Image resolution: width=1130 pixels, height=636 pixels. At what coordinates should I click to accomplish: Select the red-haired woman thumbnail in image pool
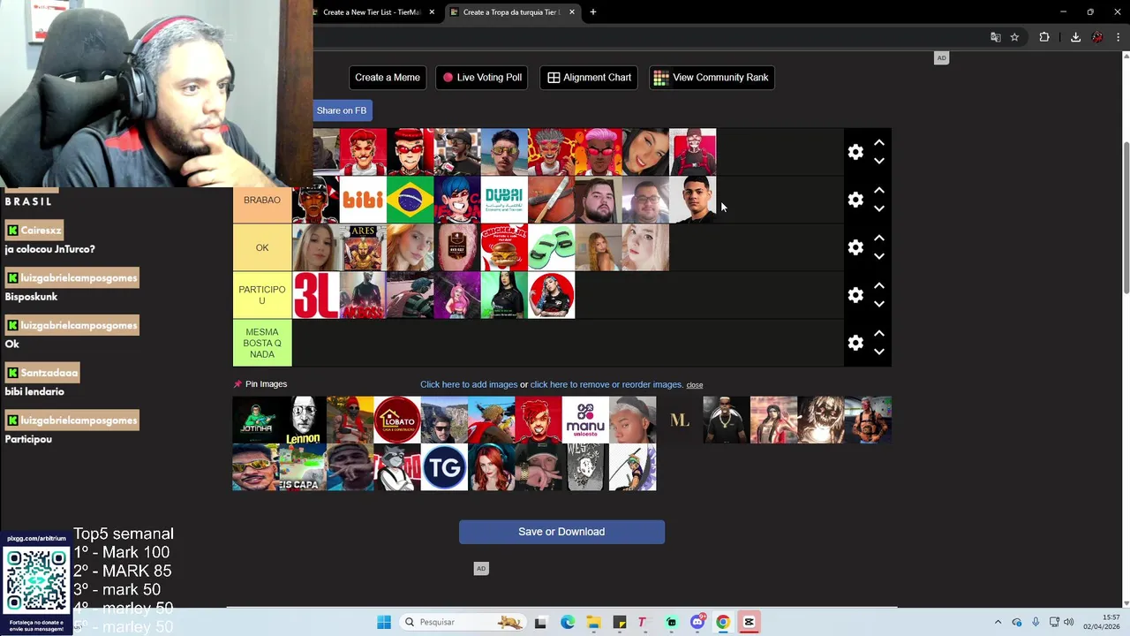(492, 467)
